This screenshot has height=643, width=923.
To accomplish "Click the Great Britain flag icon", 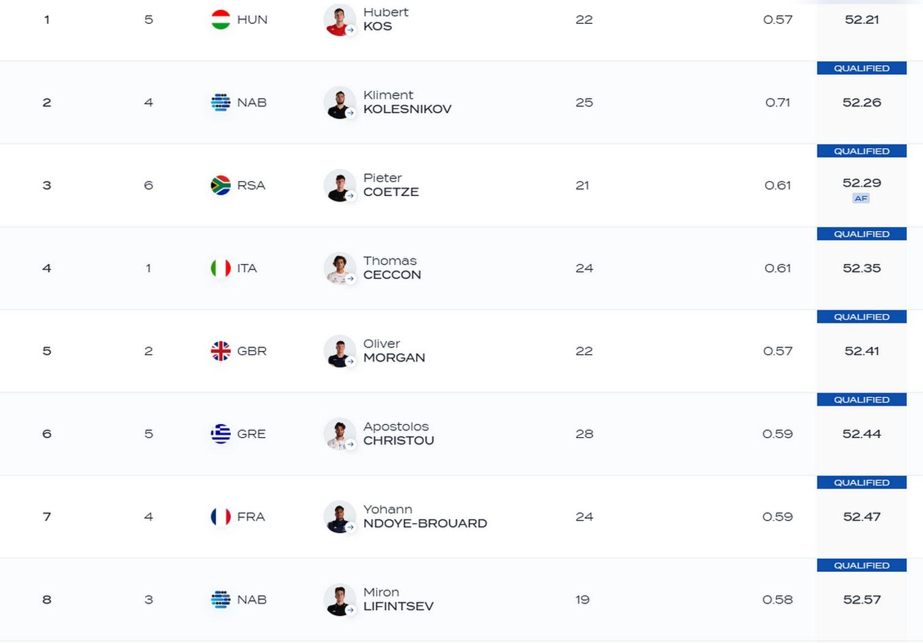I will tap(220, 351).
